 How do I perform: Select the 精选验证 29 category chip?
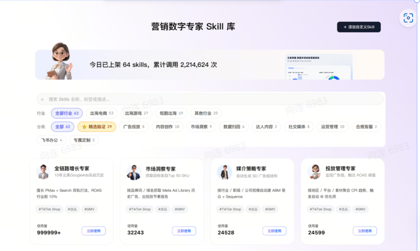point(97,127)
